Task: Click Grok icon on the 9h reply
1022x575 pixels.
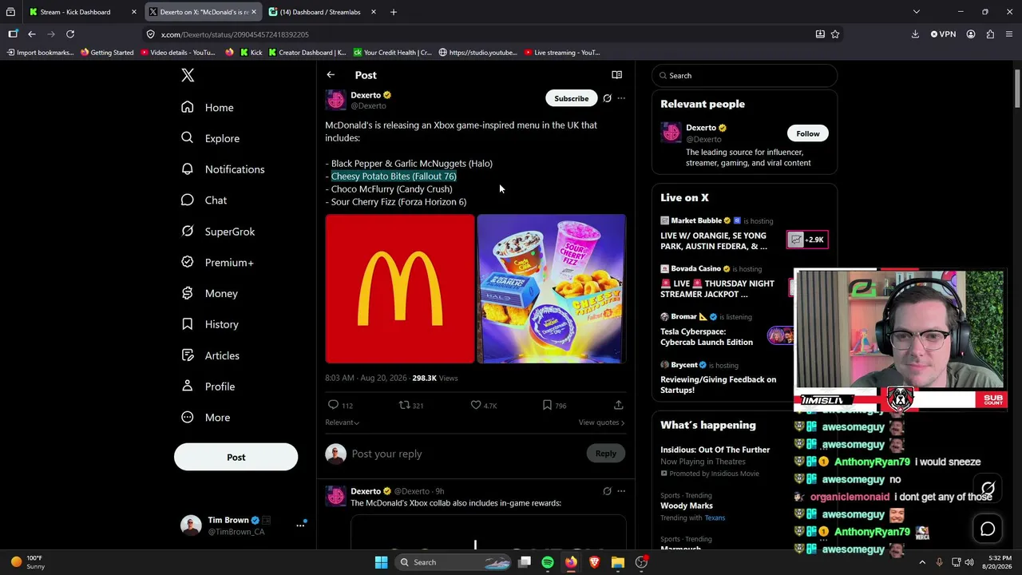Action: coord(607,491)
